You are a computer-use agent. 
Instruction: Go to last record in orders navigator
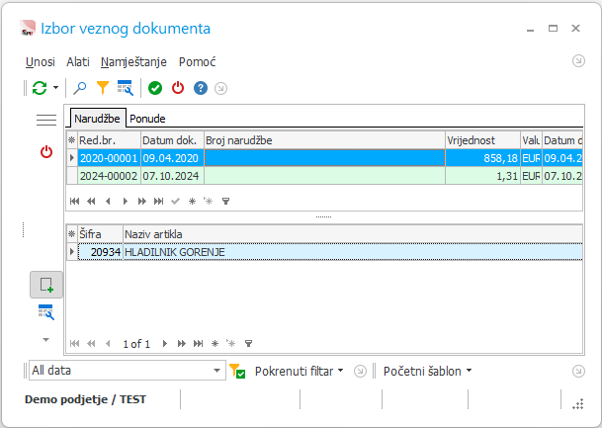click(158, 201)
